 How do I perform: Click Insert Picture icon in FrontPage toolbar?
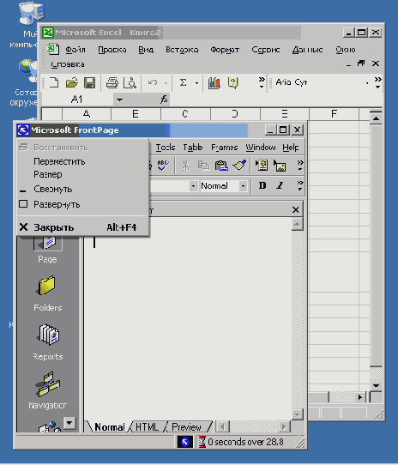point(280,166)
